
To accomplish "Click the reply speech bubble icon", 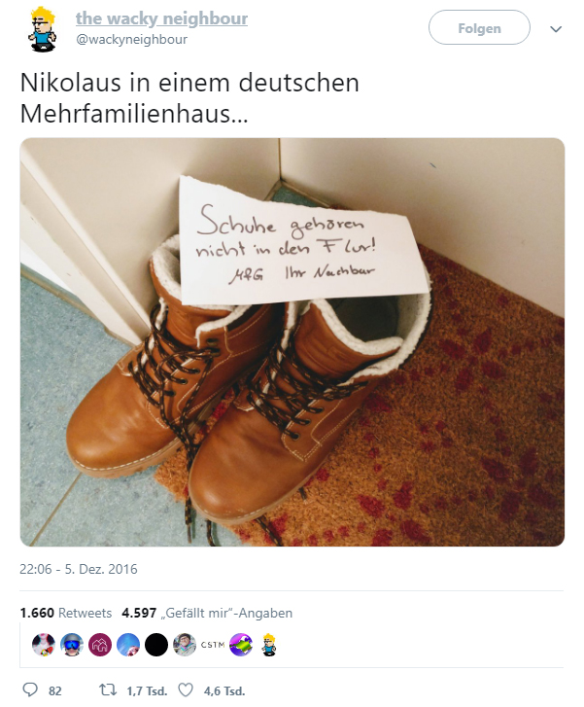I will point(30,689).
